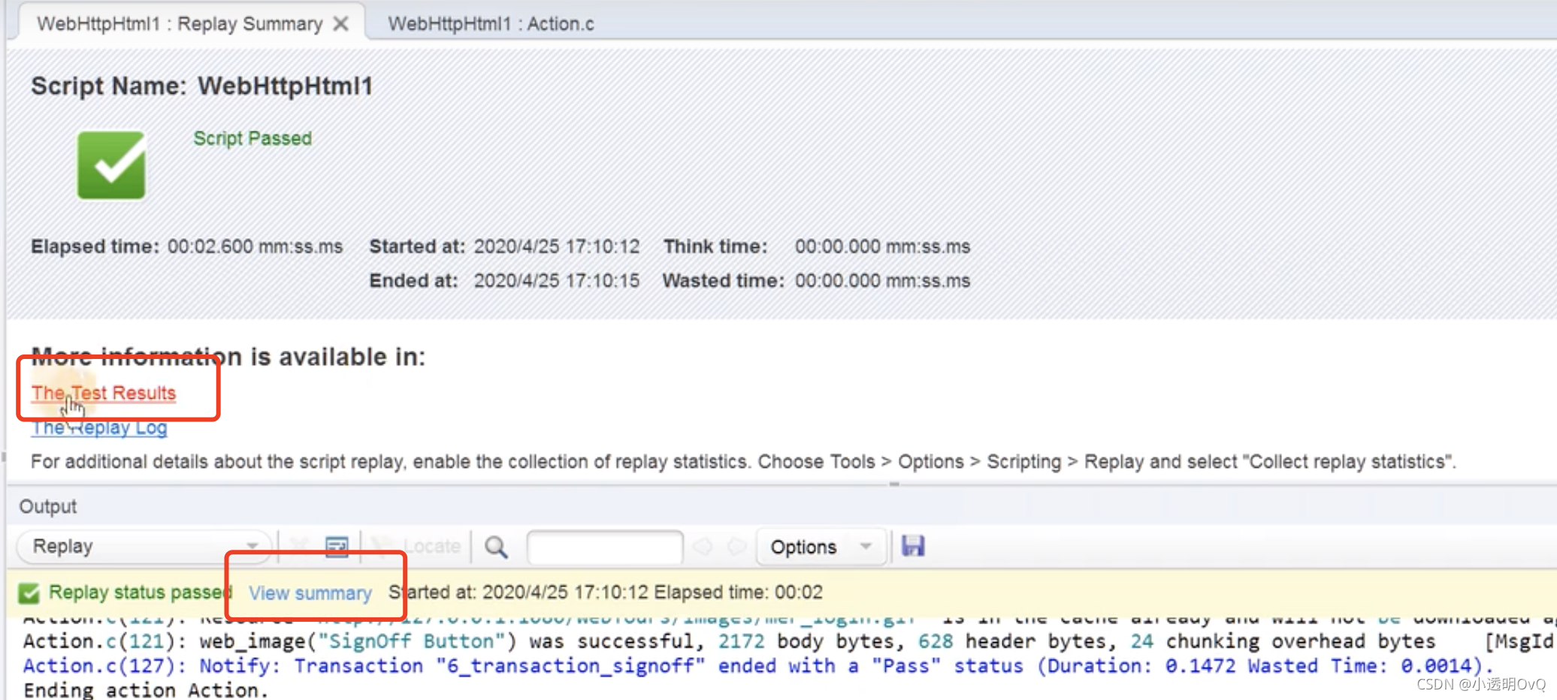This screenshot has height=700, width=1557.
Task: Click the green Replay status passed check icon
Action: [29, 593]
